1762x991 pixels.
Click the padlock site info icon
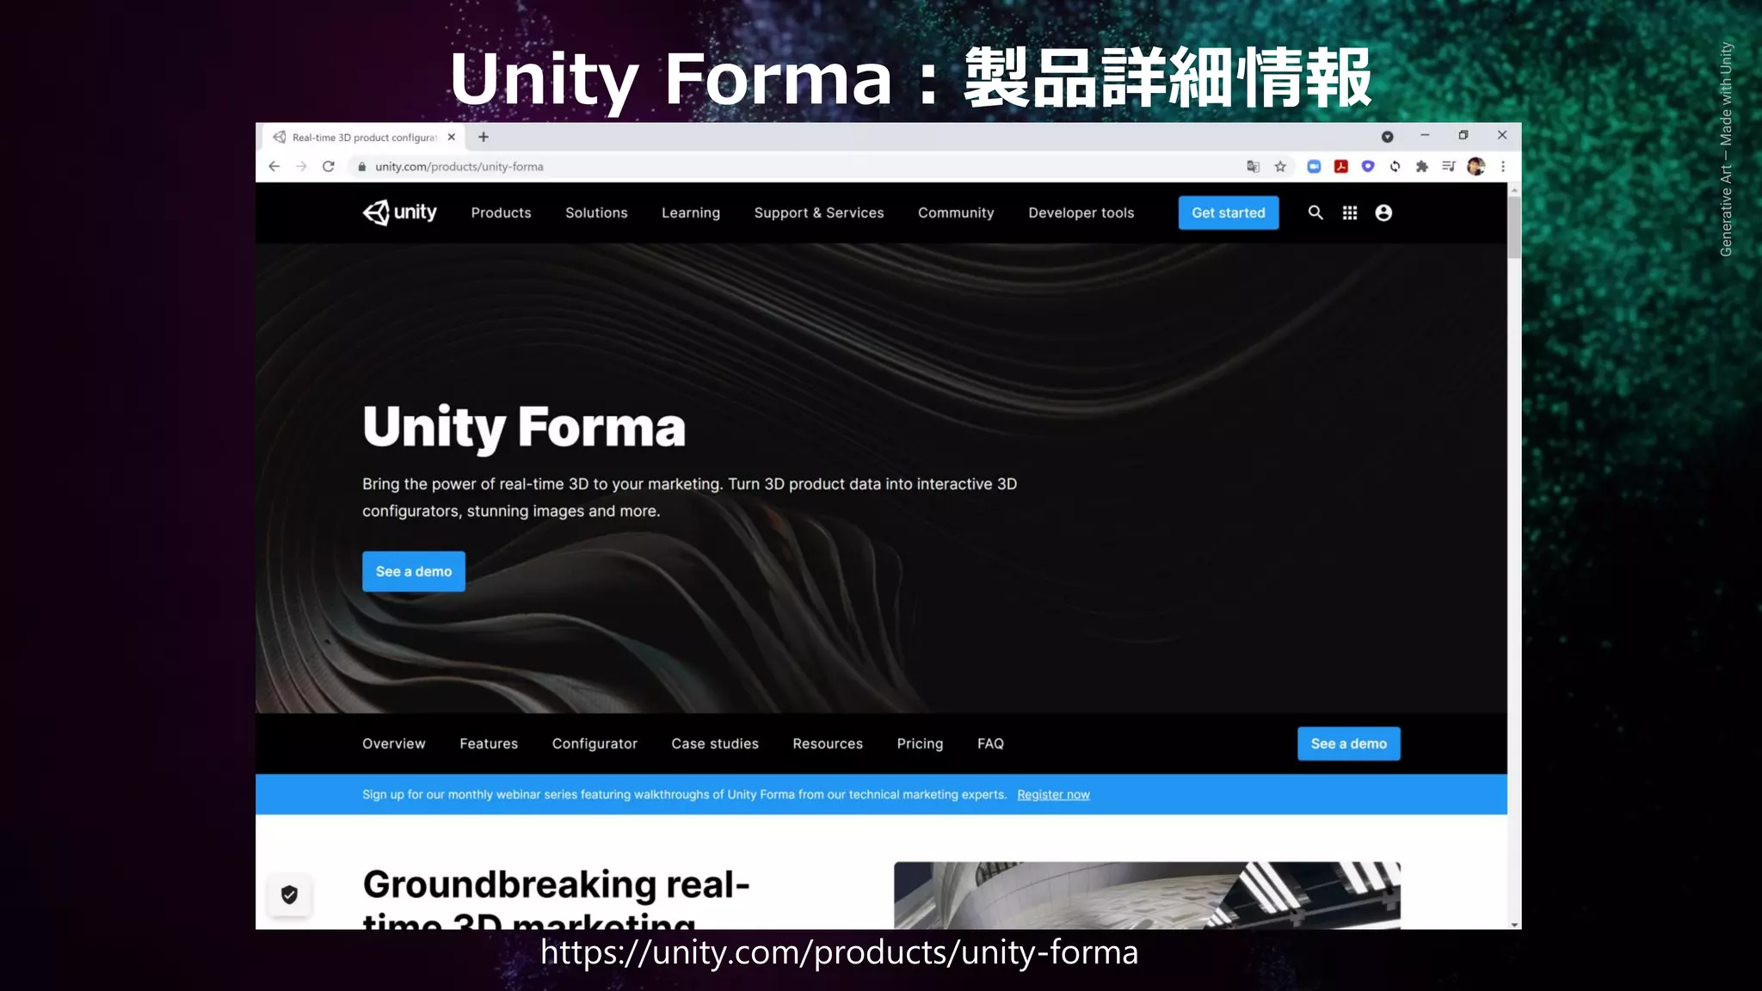coord(362,167)
